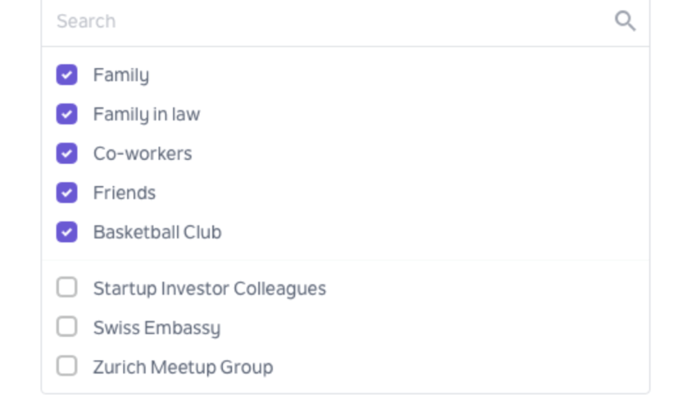Untick the Basketball Club checkbox

pyautogui.click(x=67, y=232)
